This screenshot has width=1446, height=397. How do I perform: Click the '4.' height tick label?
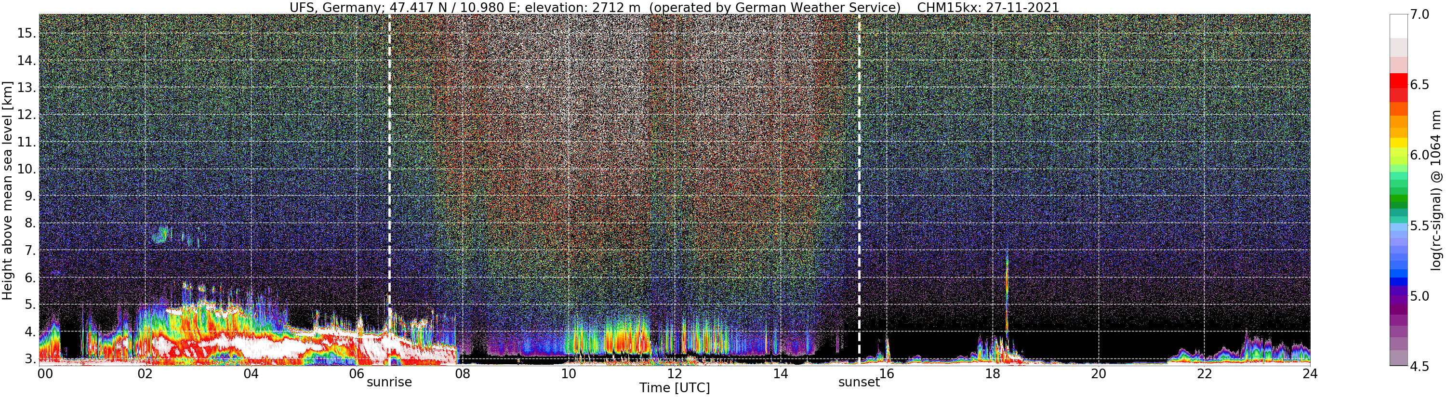tap(29, 332)
